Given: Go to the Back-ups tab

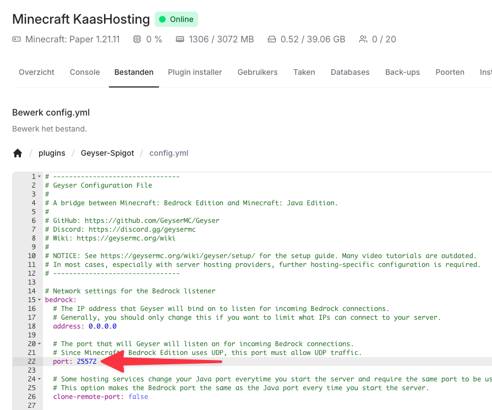Looking at the screenshot, I should pyautogui.click(x=402, y=72).
